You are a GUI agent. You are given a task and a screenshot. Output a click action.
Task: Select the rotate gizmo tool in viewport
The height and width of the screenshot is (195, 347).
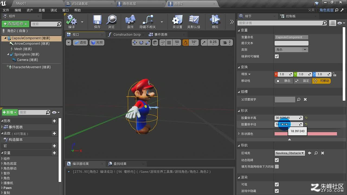coord(141,43)
